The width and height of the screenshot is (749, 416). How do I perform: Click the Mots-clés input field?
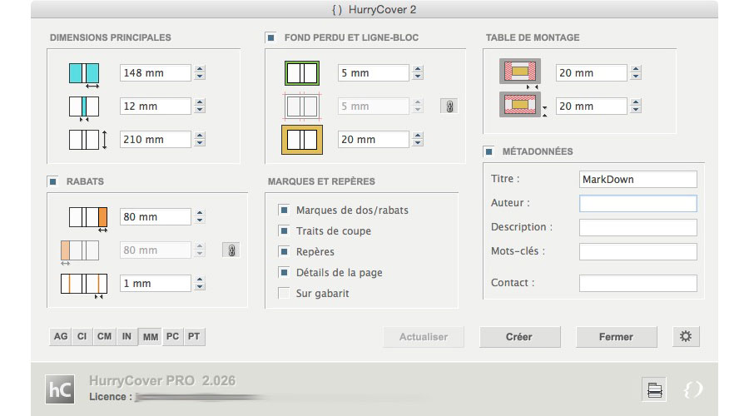(x=637, y=251)
